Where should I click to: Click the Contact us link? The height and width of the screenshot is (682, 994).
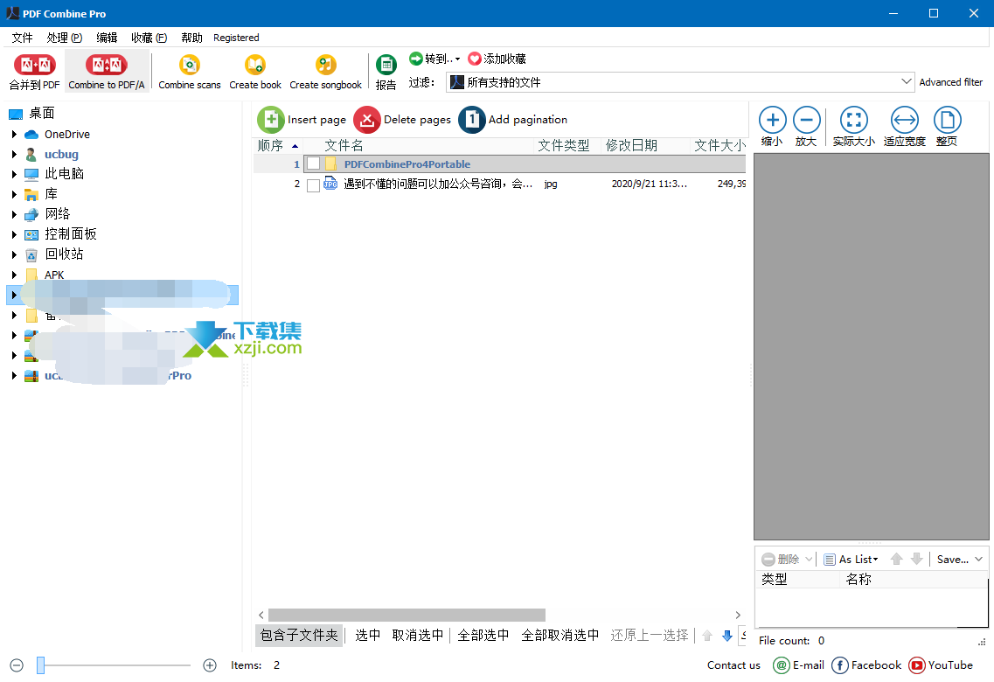734,665
